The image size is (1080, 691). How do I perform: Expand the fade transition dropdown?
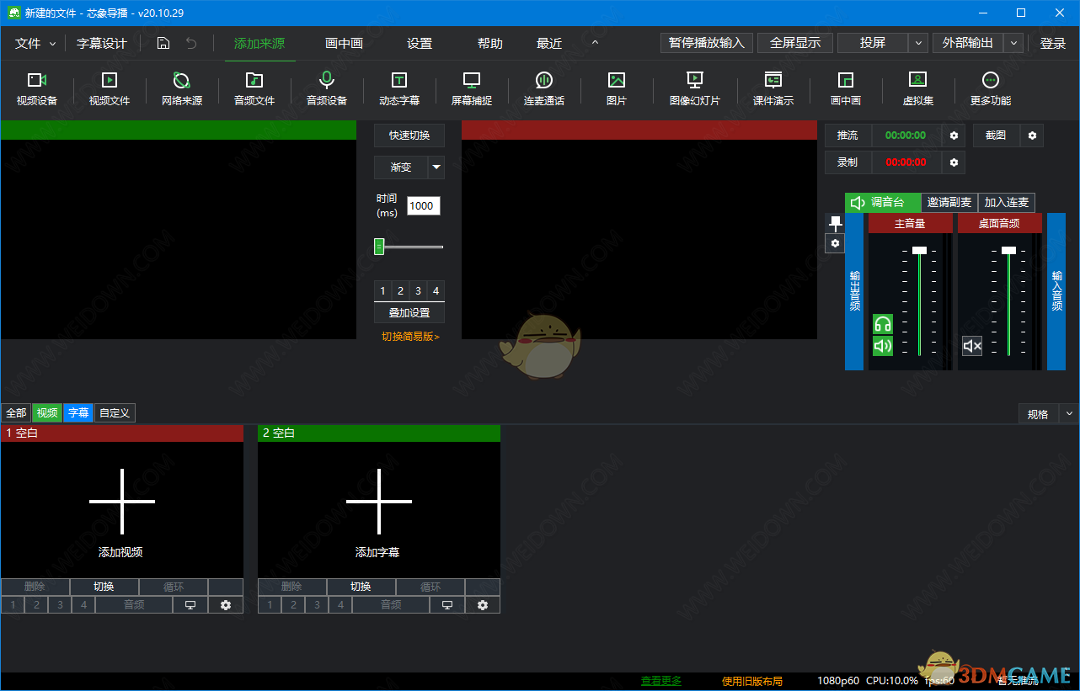436,167
